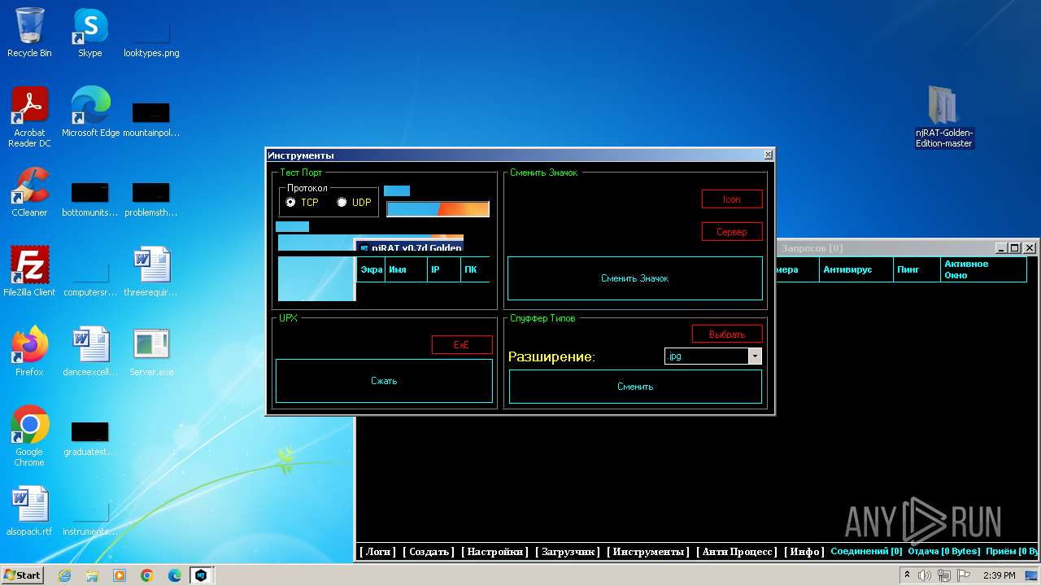Image resolution: width=1041 pixels, height=586 pixels.
Task: Open the Recycle Bin desktop icon
Action: pos(29,33)
